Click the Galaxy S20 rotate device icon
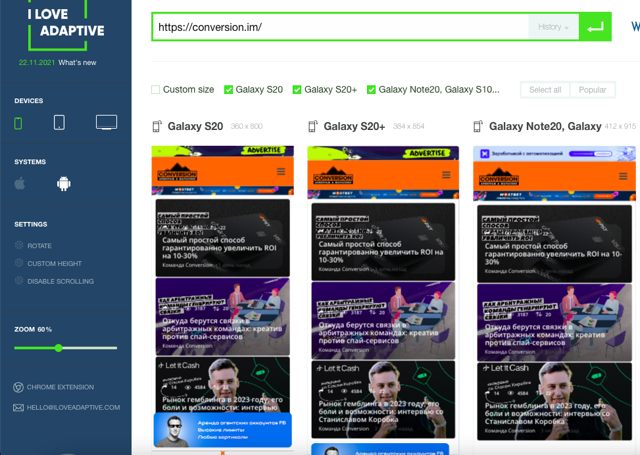This screenshot has width=640, height=455. coord(157,126)
